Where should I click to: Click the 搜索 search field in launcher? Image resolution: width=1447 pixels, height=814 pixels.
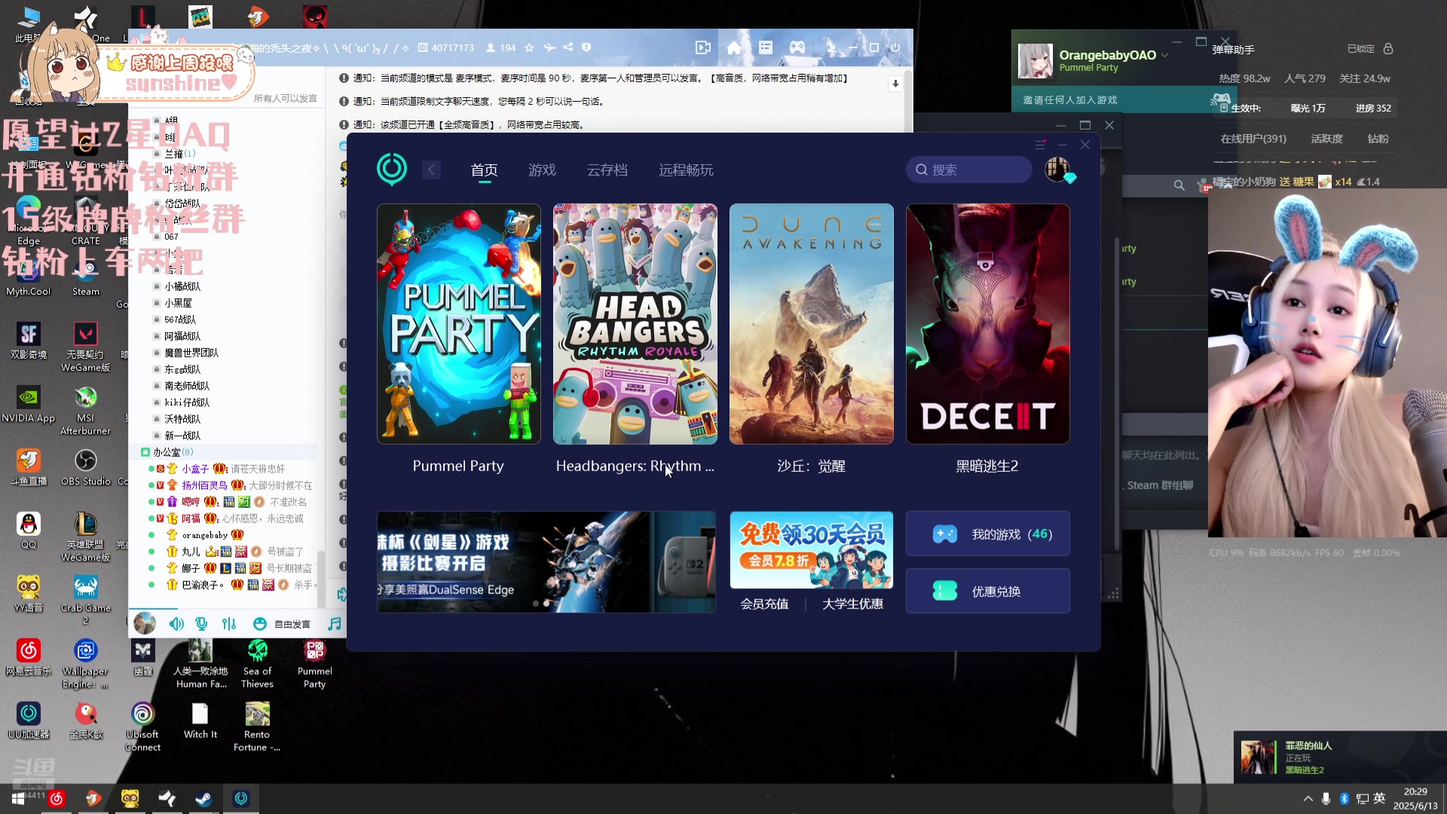point(969,170)
